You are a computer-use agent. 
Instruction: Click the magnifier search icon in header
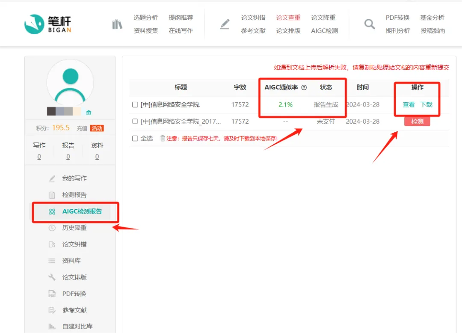[369, 24]
